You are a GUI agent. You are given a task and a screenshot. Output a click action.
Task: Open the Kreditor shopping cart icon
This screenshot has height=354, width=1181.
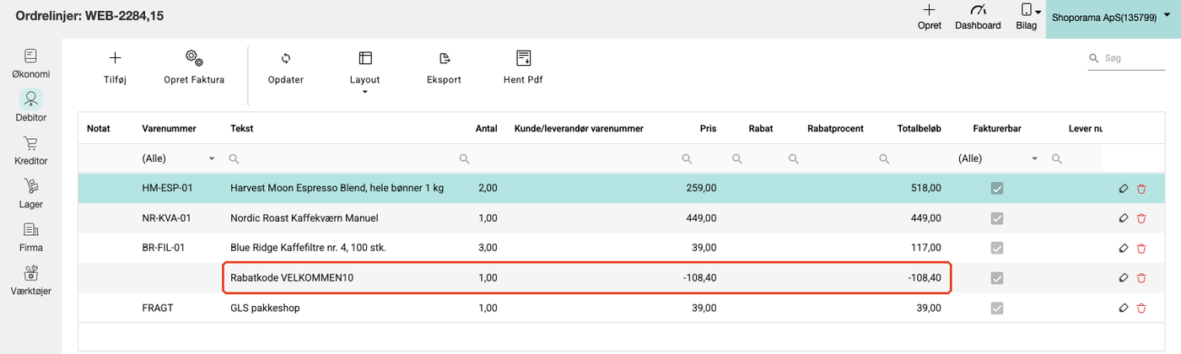(30, 143)
